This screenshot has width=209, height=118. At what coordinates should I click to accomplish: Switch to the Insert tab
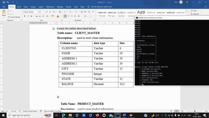click(19, 7)
